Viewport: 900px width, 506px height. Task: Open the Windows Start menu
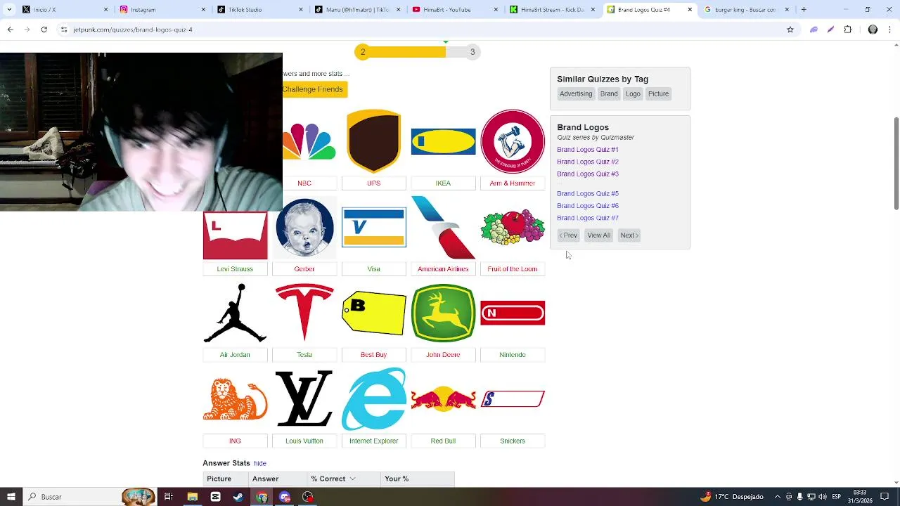coord(11,497)
